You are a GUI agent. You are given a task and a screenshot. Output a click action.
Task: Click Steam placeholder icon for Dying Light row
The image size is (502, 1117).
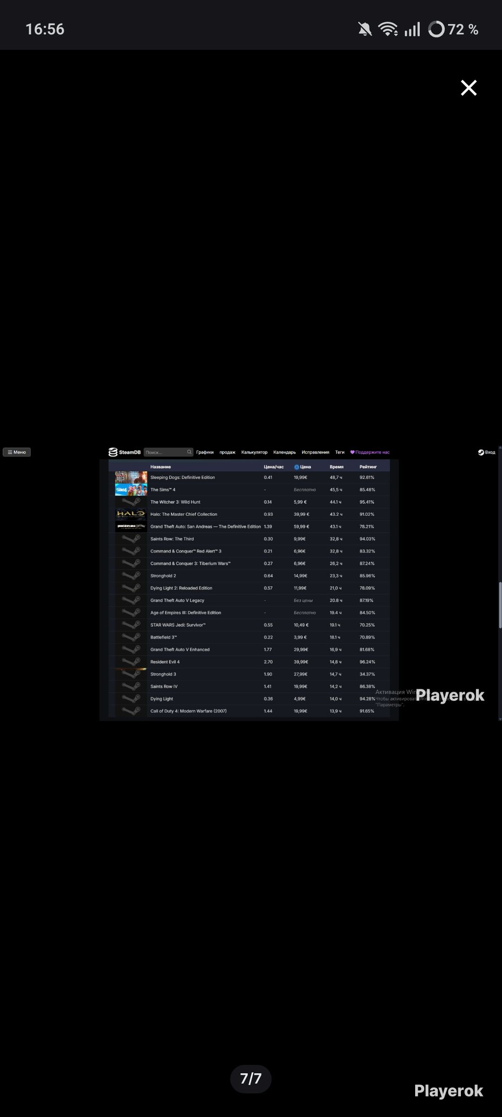[131, 699]
